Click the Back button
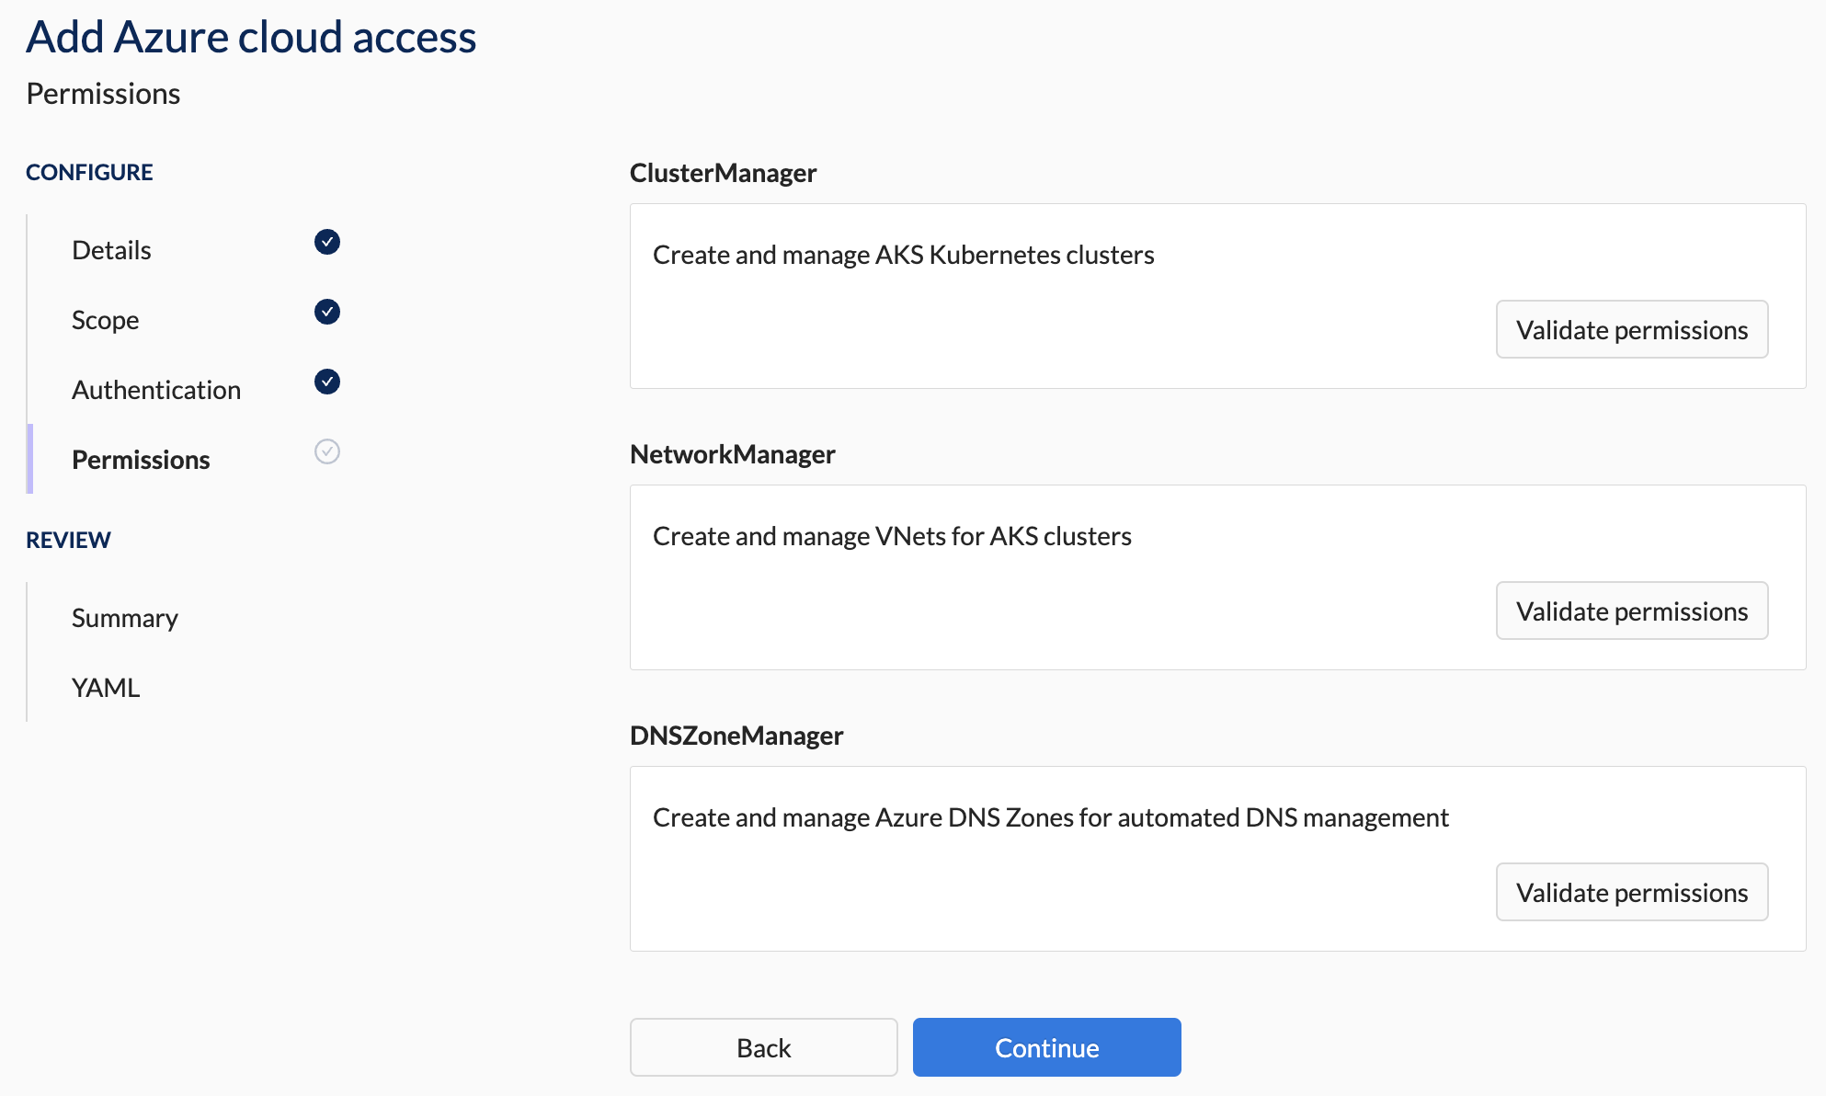Viewport: 1826px width, 1096px height. (x=764, y=1047)
